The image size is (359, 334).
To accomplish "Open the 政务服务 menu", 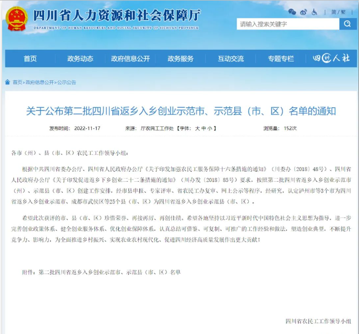I will click(180, 58).
